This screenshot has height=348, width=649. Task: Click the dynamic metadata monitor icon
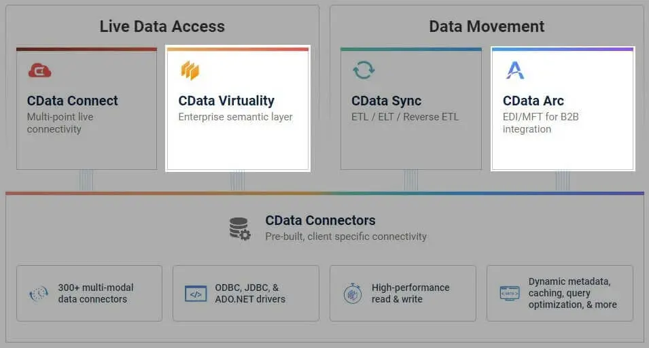[510, 294]
